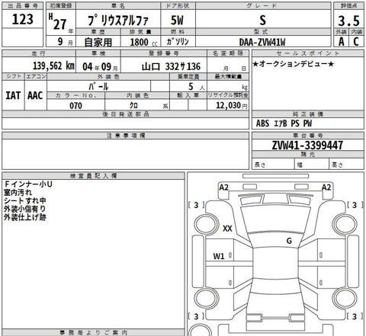Click the lot number 123 field
This screenshot has width=366, height=336.
[x=23, y=19]
